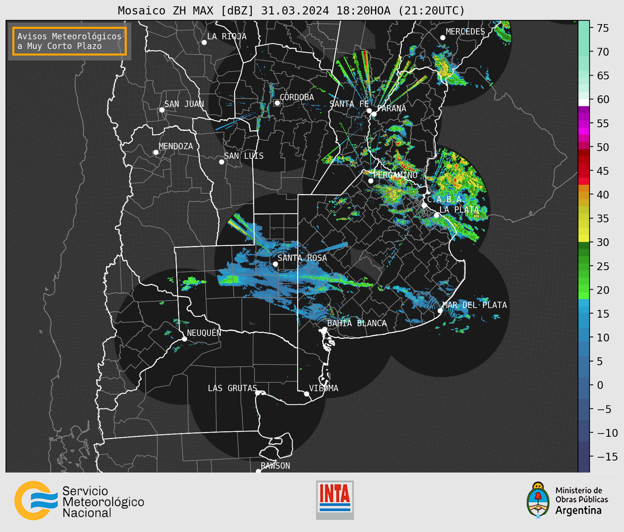The image size is (624, 532).
Task: Click the white city marker dot for Mendoza
Action: (156, 152)
